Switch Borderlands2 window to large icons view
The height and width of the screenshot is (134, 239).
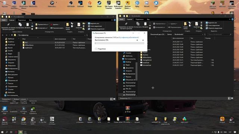click(x=232, y=98)
